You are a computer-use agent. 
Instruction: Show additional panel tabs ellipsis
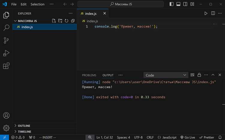[120, 75]
